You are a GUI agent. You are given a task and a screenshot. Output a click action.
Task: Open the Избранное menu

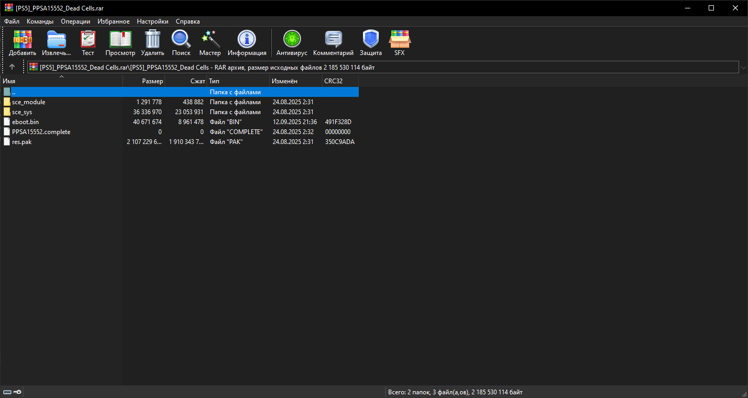tap(113, 21)
